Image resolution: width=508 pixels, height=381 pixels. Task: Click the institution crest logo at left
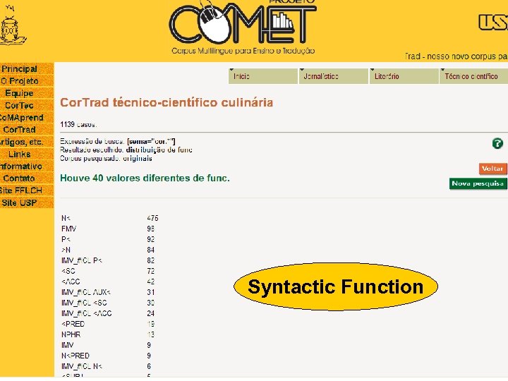[12, 26]
